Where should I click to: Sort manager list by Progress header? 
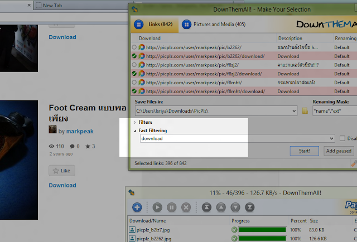[259, 221]
